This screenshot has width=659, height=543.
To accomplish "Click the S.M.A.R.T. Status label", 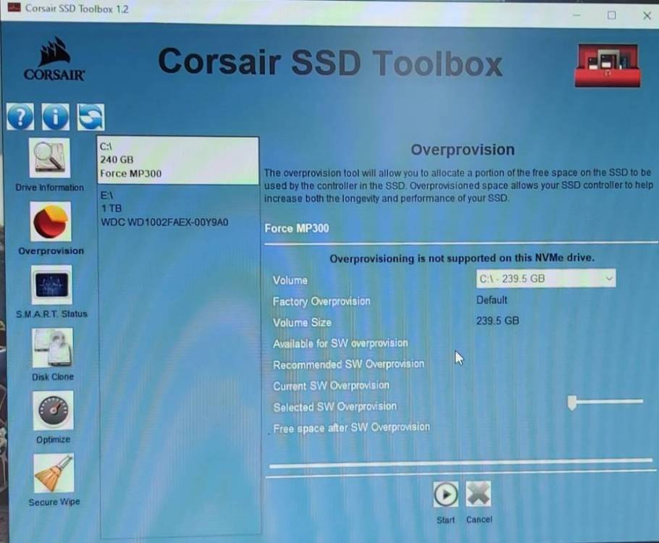I will (x=51, y=314).
